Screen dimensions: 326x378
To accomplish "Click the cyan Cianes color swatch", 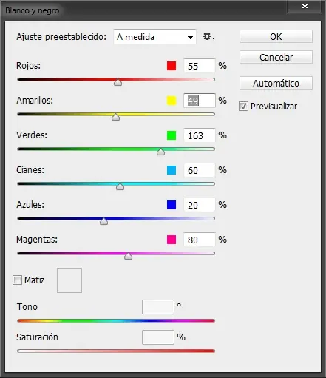I will [x=172, y=170].
